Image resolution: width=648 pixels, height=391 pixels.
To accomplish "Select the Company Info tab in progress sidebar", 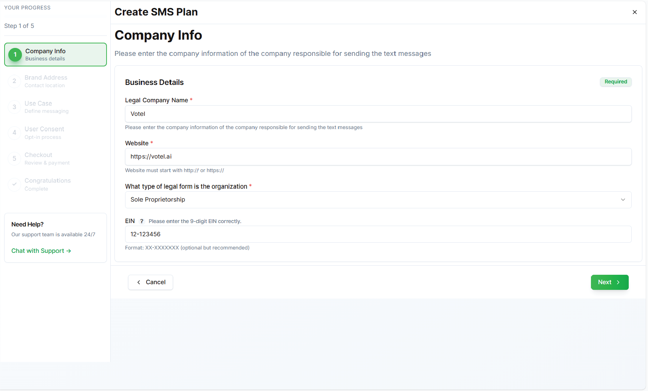I will coord(55,54).
